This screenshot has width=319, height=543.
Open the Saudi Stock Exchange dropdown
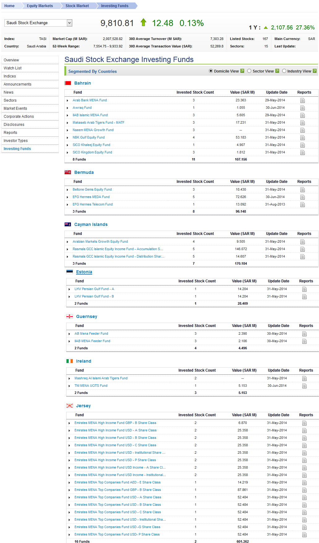[x=38, y=23]
